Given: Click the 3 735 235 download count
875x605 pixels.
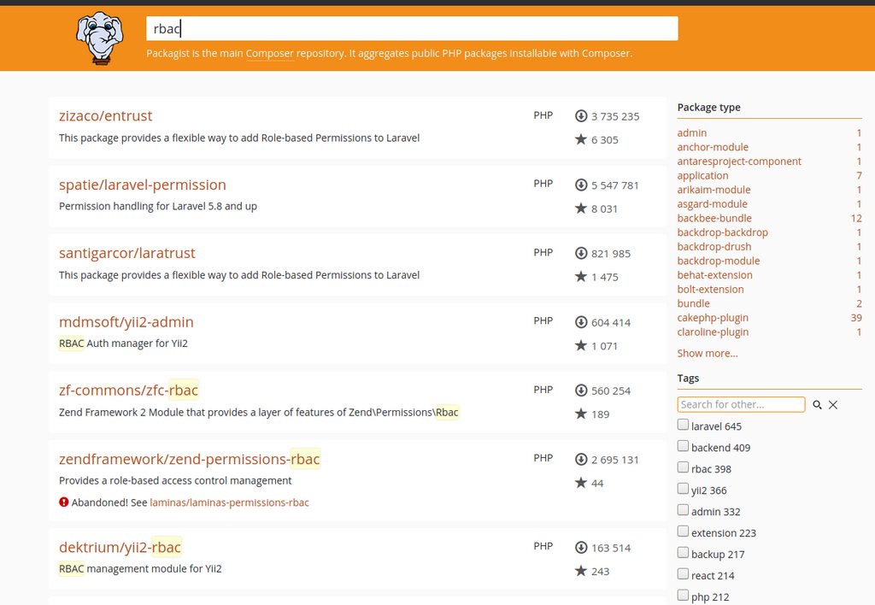Looking at the screenshot, I should point(615,117).
